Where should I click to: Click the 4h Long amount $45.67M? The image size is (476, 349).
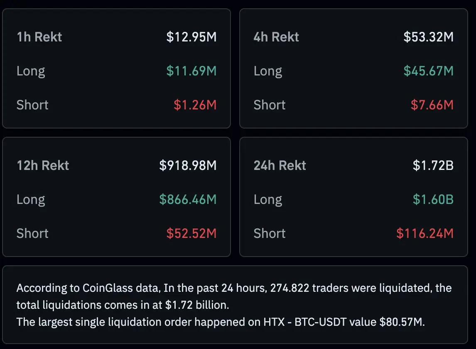pyautogui.click(x=429, y=71)
